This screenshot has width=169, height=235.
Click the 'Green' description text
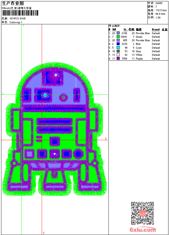coord(139,37)
